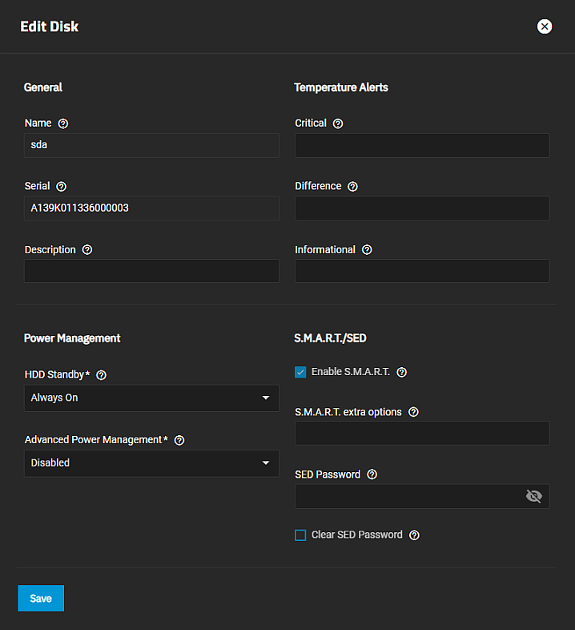Open Informational temperature help icon

pos(367,250)
